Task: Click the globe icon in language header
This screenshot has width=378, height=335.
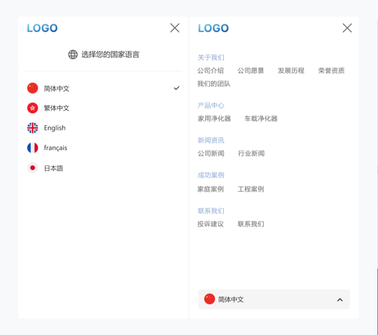Action: click(x=73, y=54)
